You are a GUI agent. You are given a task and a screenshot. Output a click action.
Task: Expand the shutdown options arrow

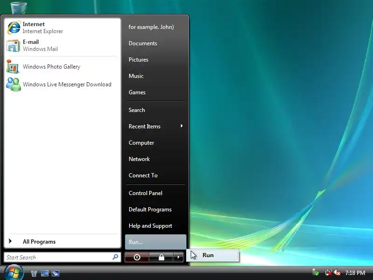pos(178,257)
